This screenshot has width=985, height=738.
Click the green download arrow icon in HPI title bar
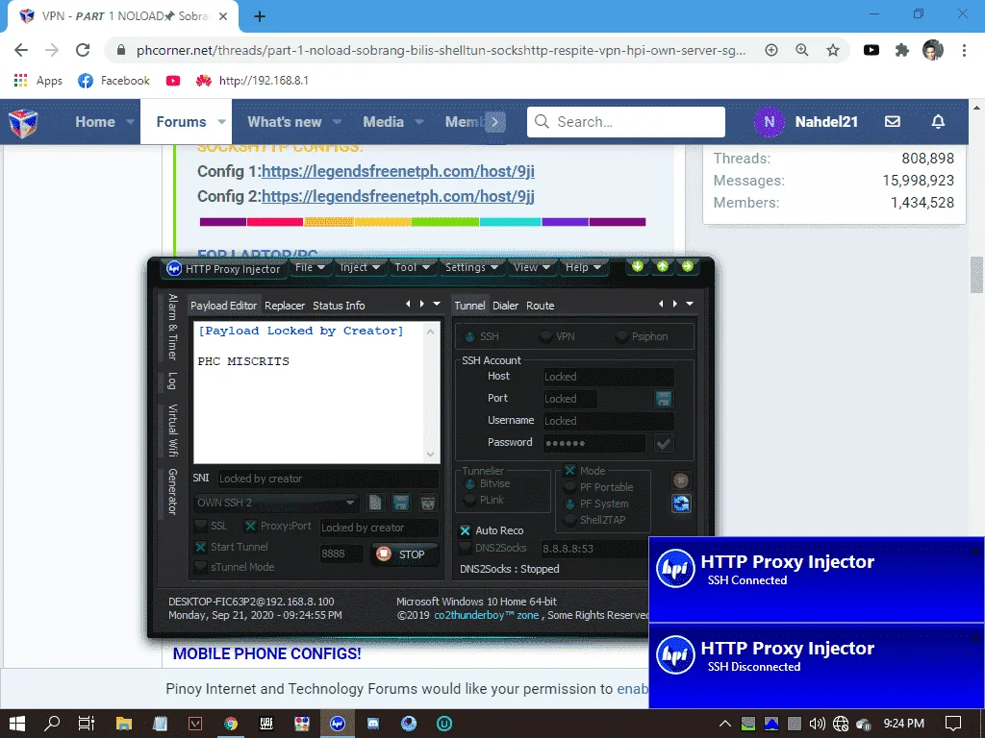point(638,267)
